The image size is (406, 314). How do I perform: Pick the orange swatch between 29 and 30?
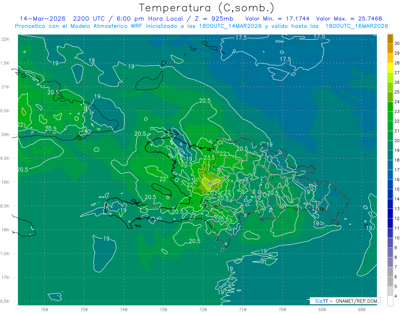point(390,48)
